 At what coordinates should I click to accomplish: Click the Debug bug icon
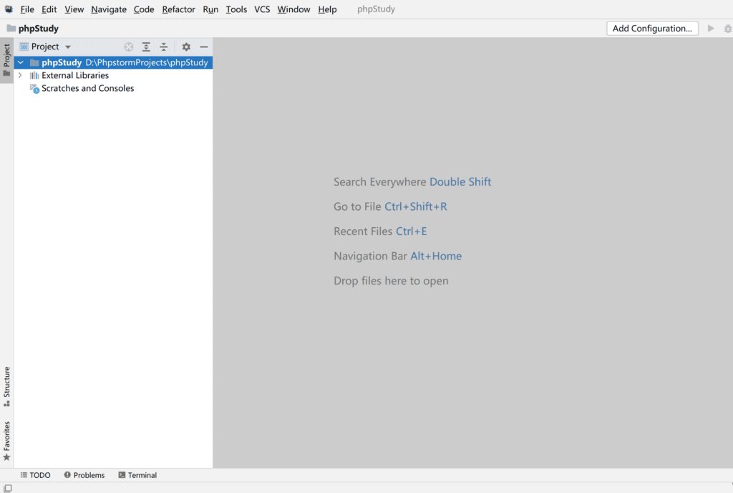click(728, 29)
